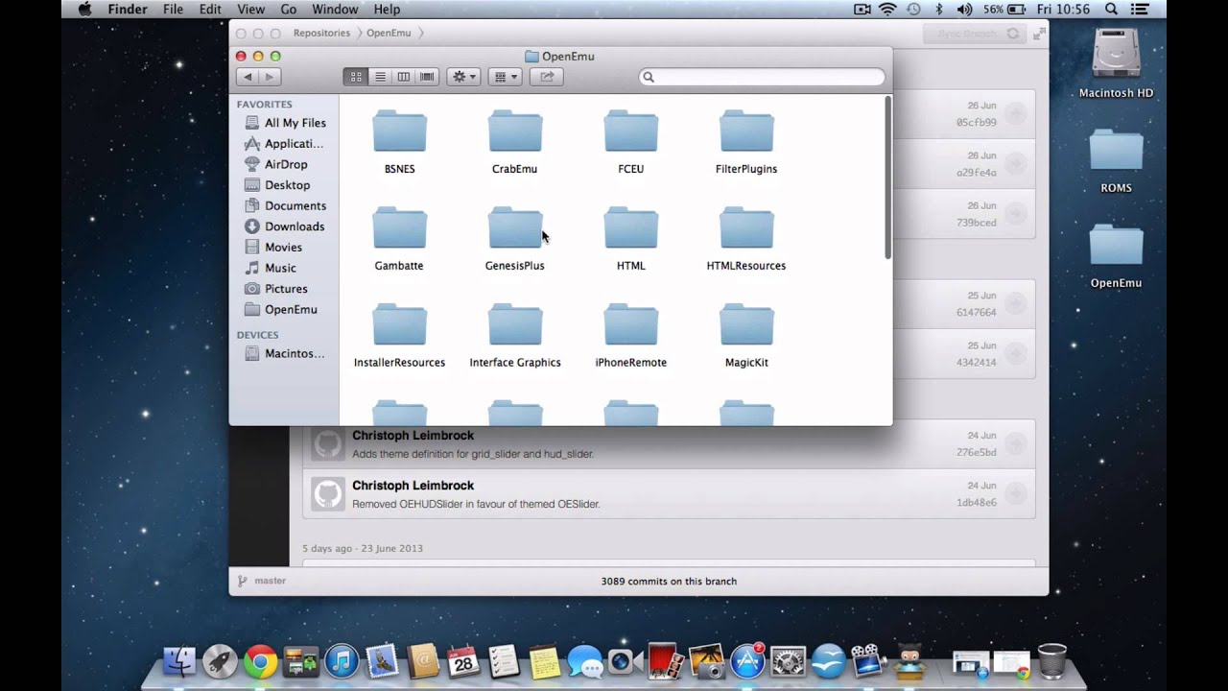This screenshot has width=1228, height=691.
Task: Select the iPhoneRemote folder
Action: pos(631,335)
